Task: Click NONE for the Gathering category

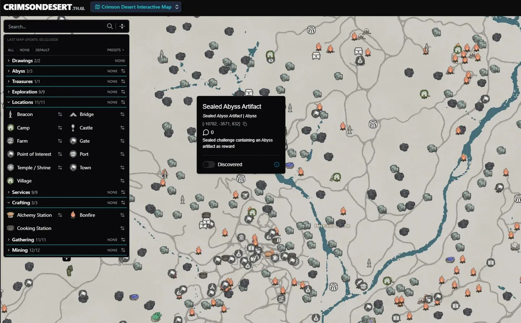Action: (x=112, y=240)
